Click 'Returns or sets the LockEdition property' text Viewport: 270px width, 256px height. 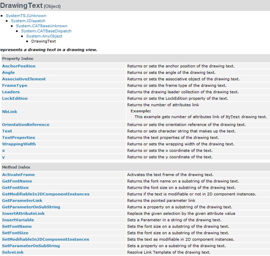pyautogui.click(x=177, y=98)
